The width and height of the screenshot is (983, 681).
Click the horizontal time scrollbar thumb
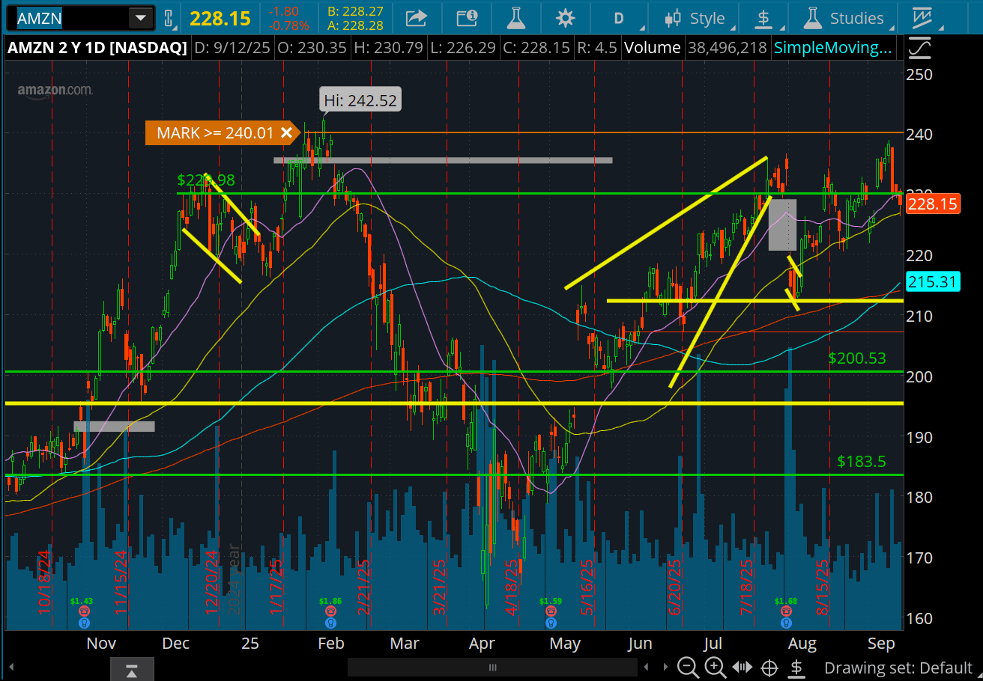tap(492, 668)
